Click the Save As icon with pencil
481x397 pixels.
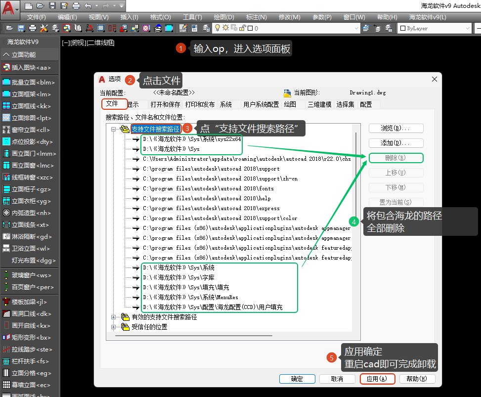click(64, 5)
